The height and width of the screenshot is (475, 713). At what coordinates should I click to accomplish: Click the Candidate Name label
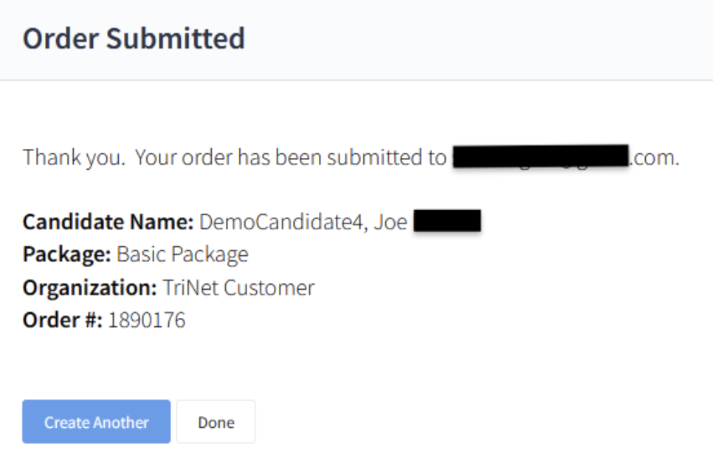pyautogui.click(x=108, y=221)
